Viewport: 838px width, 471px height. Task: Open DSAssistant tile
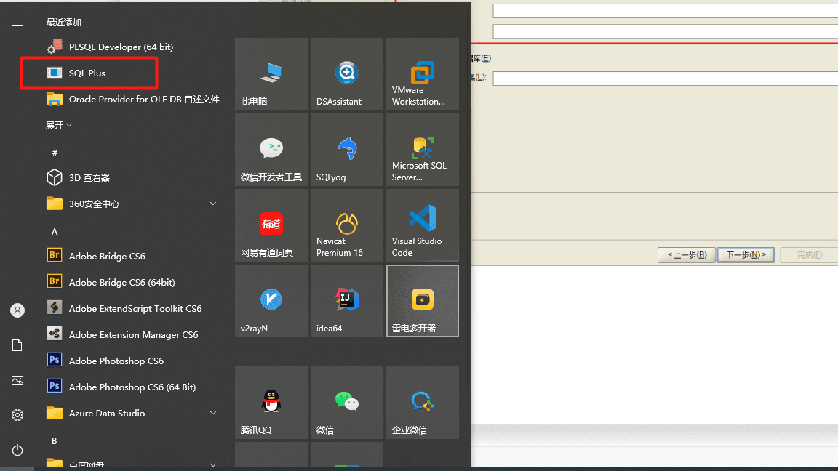(347, 74)
